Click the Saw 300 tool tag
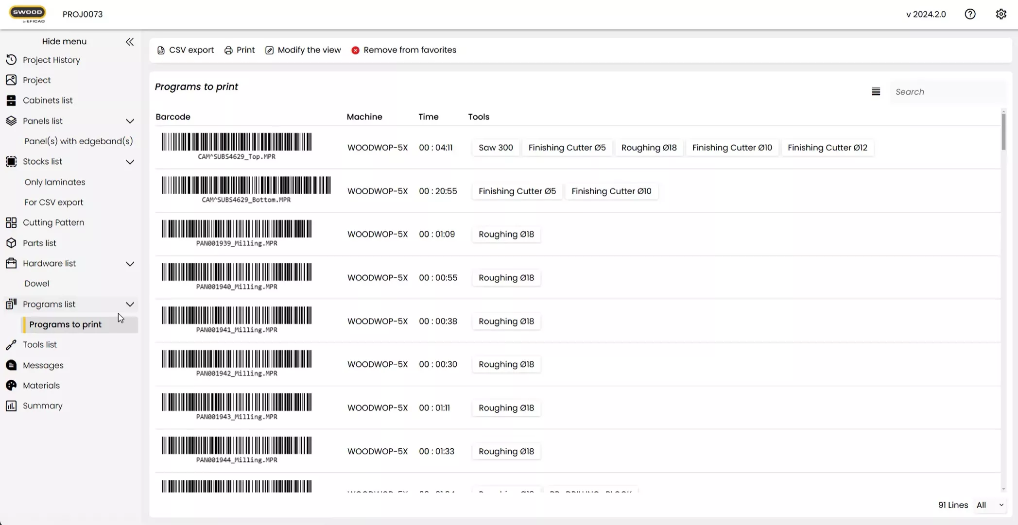The image size is (1018, 525). click(x=496, y=148)
